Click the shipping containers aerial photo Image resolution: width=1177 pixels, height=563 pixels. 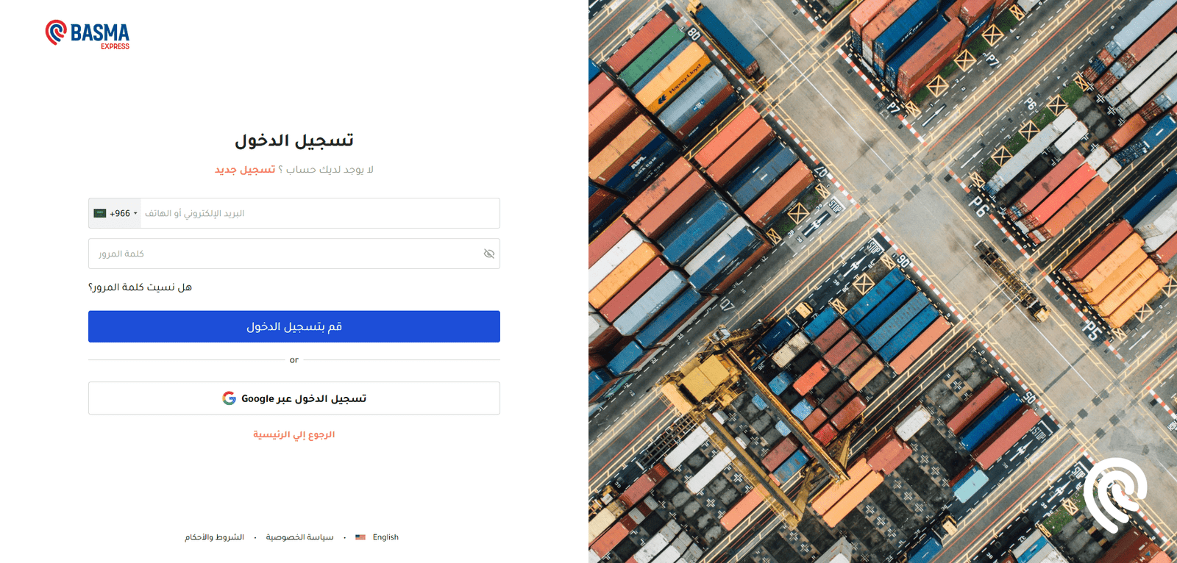[883, 281]
